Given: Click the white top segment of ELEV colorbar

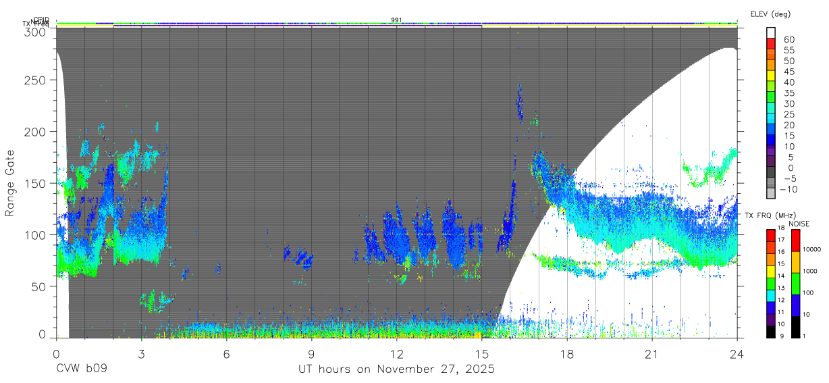Looking at the screenshot, I should (x=772, y=33).
